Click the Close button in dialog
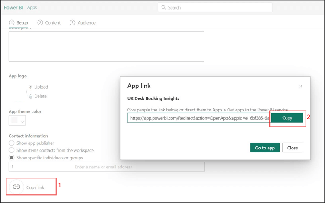This screenshot has width=325, height=203. (293, 148)
